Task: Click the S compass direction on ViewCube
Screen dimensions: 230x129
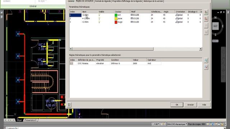Action: tap(215, 35)
